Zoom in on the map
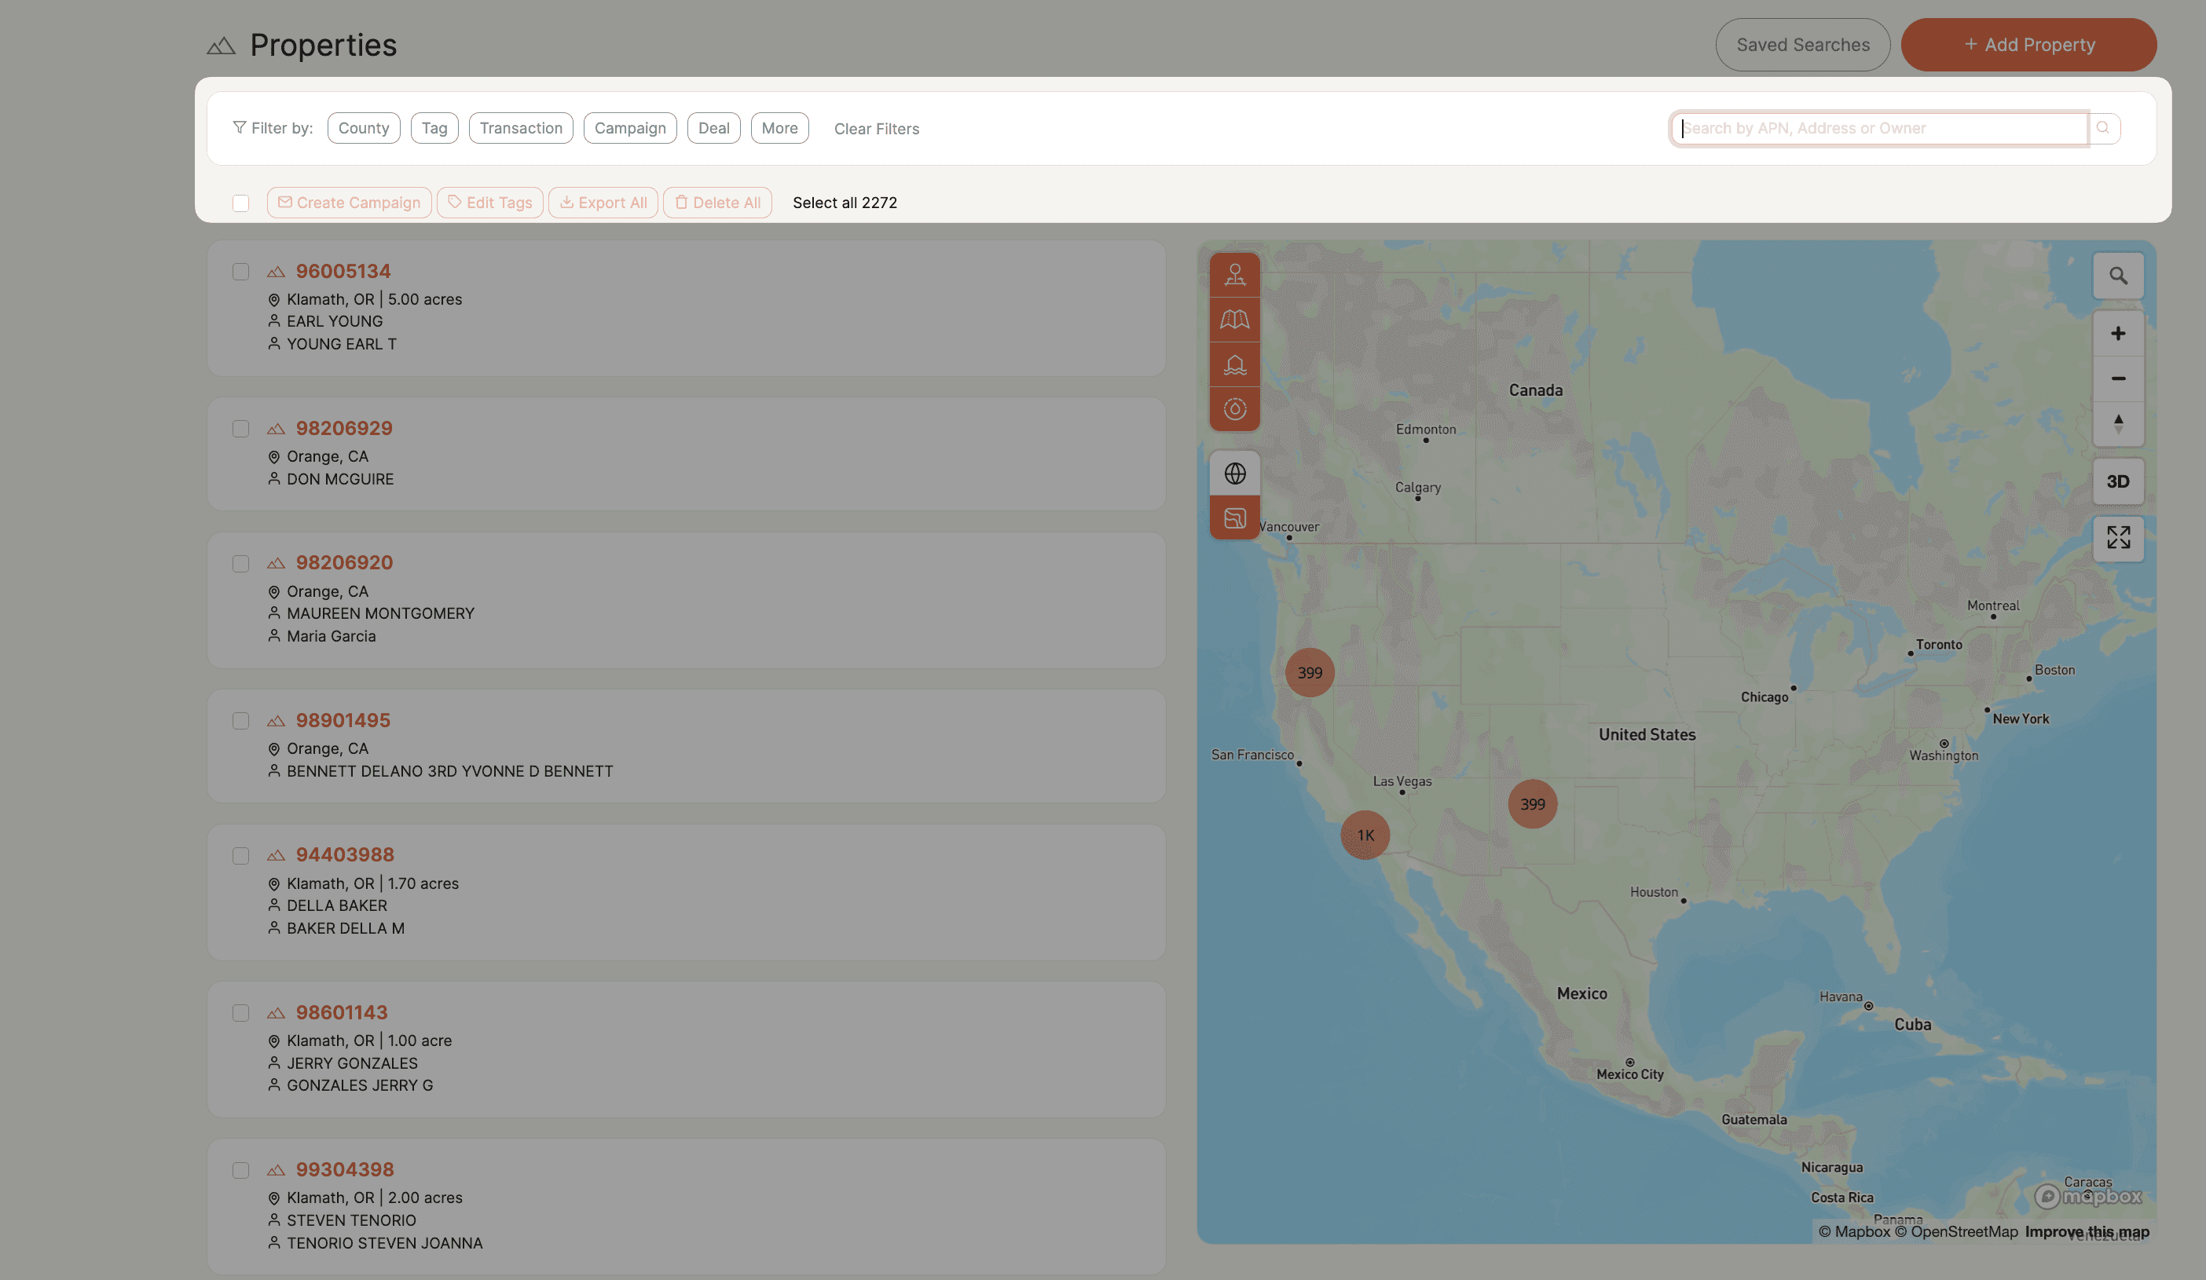 (2117, 333)
